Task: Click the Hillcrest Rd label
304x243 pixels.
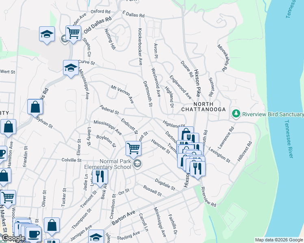Action: click(x=245, y=151)
